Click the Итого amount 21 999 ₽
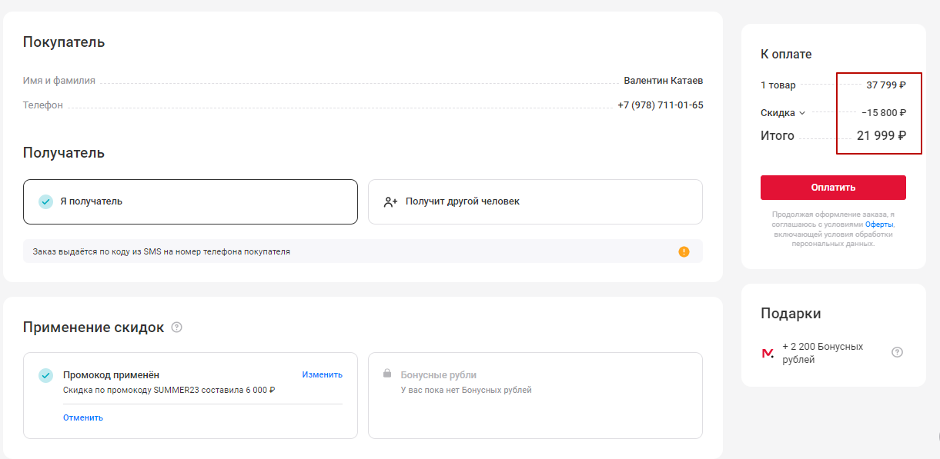This screenshot has width=940, height=459. pyautogui.click(x=881, y=136)
